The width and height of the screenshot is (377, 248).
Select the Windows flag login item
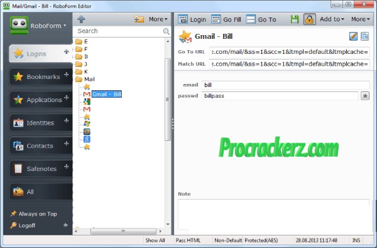pos(87,124)
